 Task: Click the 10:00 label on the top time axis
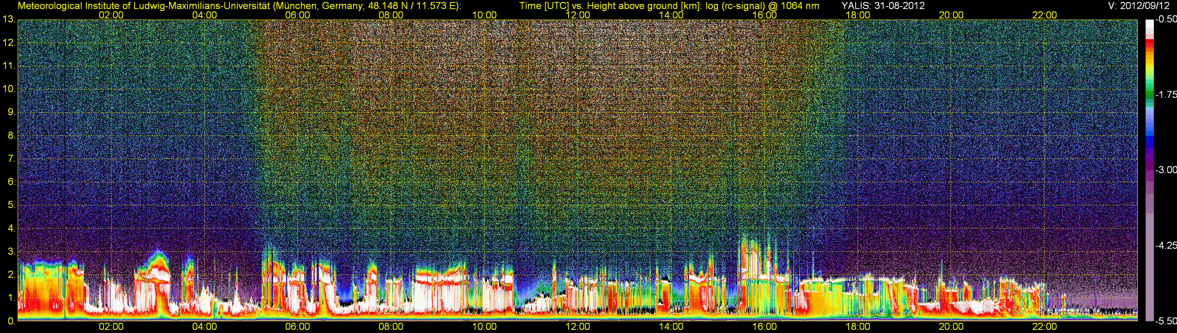(x=484, y=15)
